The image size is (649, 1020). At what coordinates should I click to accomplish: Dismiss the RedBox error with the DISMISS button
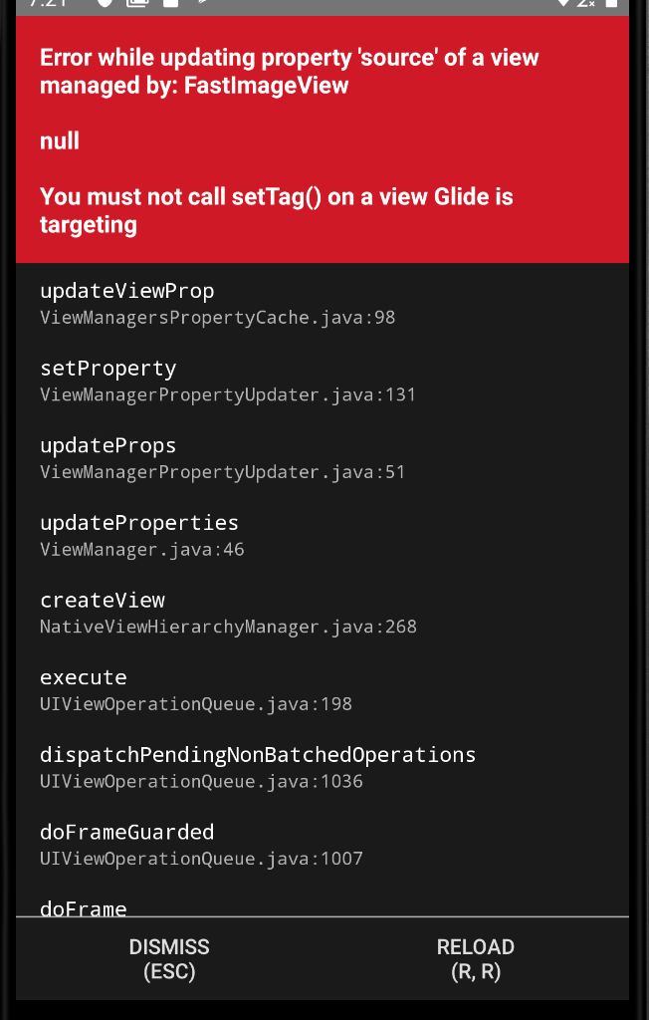(169, 958)
